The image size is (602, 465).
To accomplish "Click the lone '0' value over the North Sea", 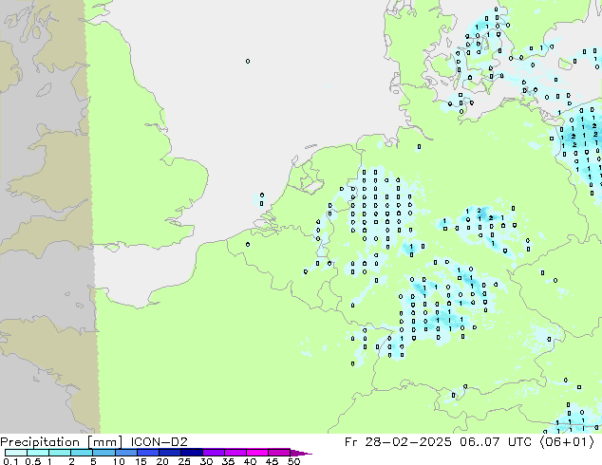I will 248,61.
